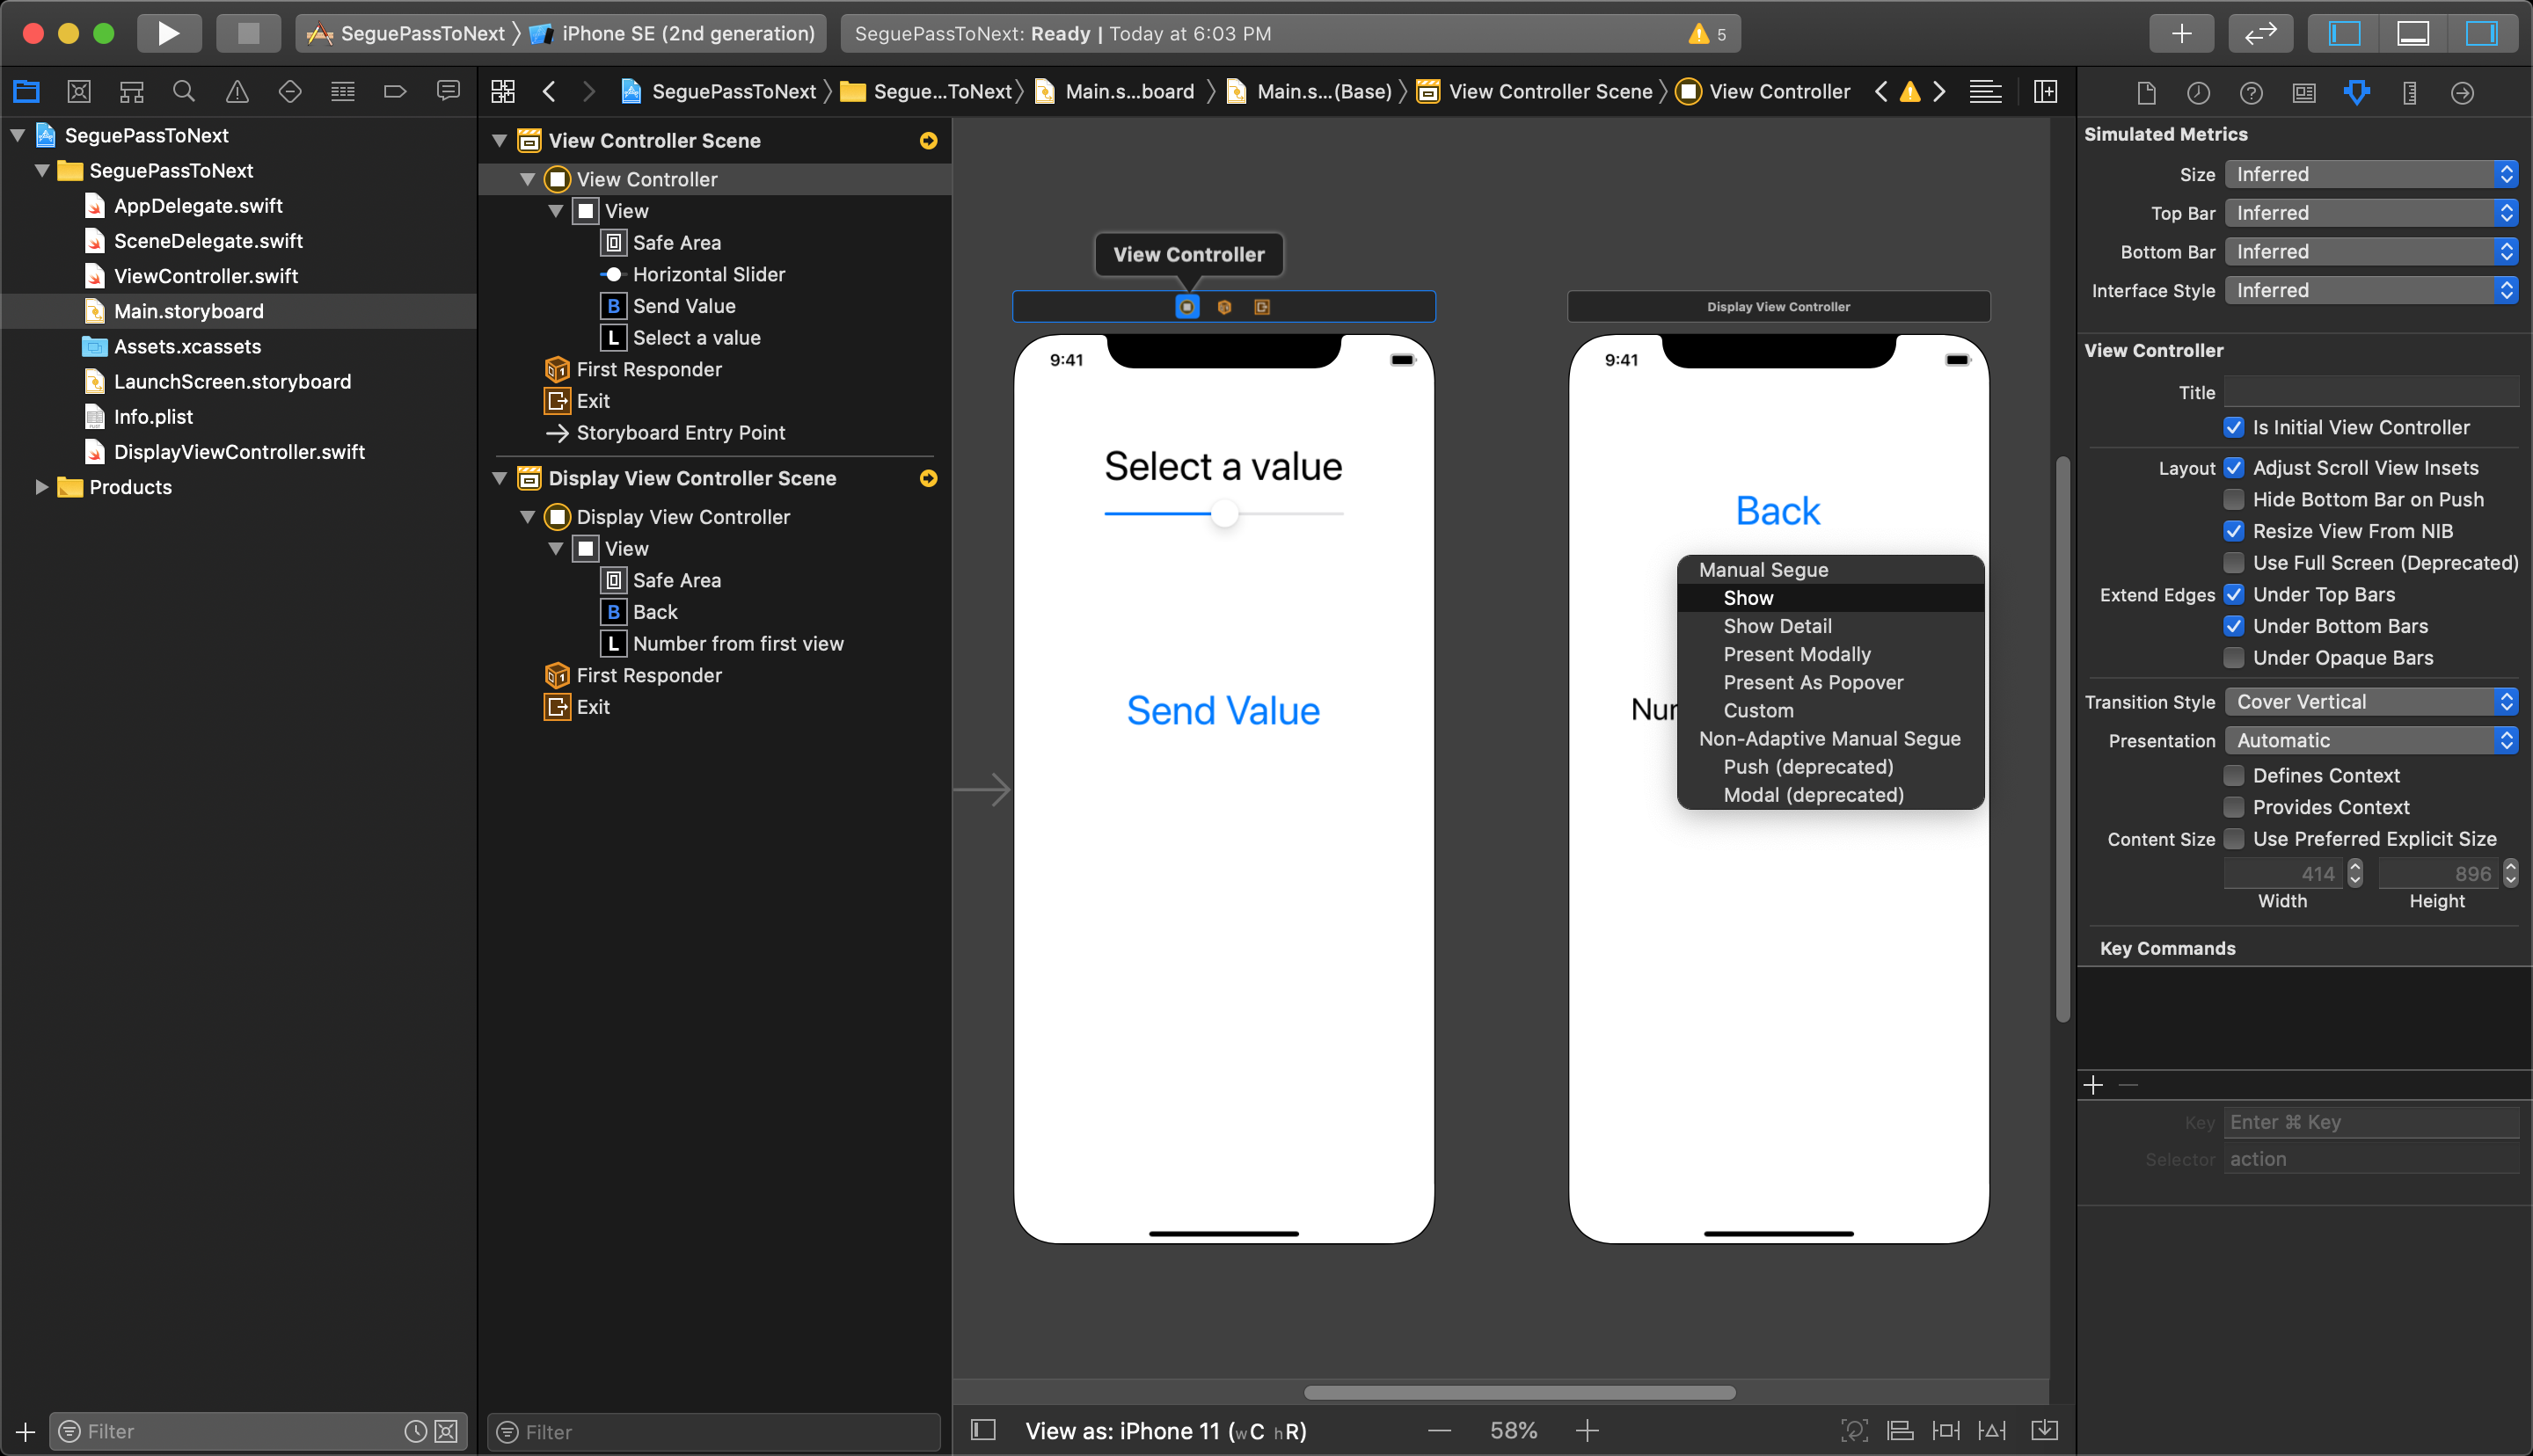Open the History inspector tab
The image size is (2533, 1456).
point(2198,93)
